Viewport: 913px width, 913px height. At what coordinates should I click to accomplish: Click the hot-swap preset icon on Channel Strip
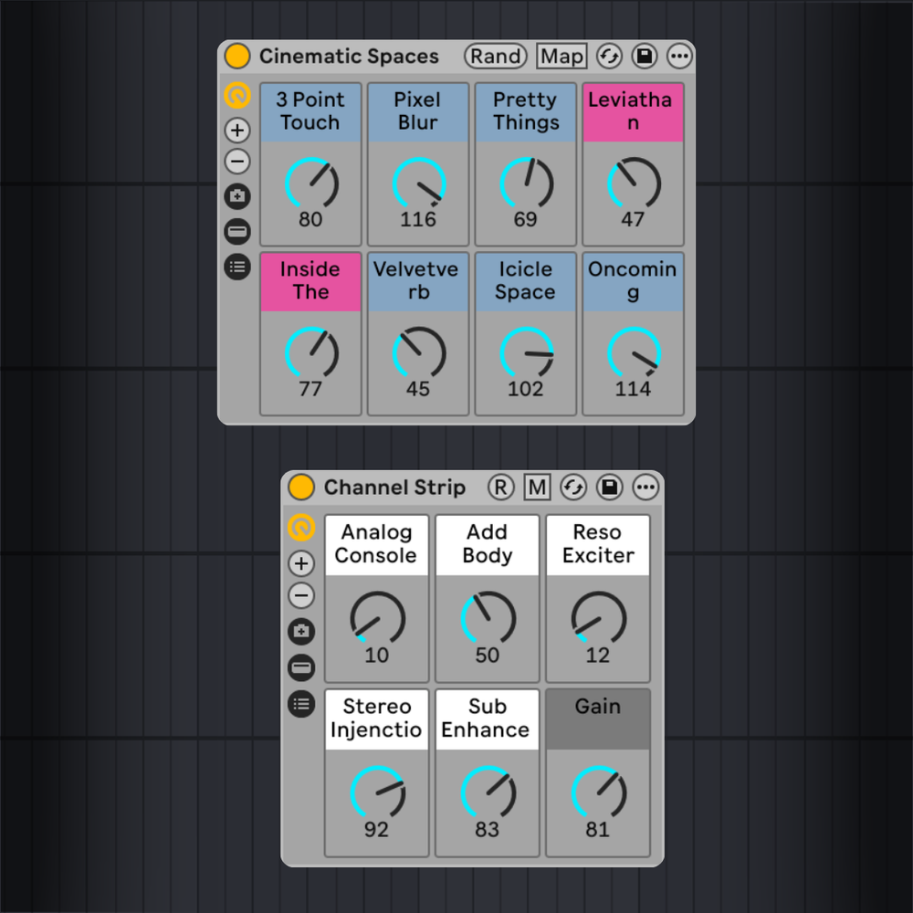pos(574,487)
